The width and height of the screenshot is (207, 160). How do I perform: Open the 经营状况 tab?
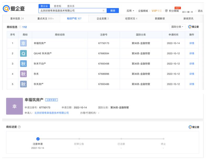pos(131,19)
